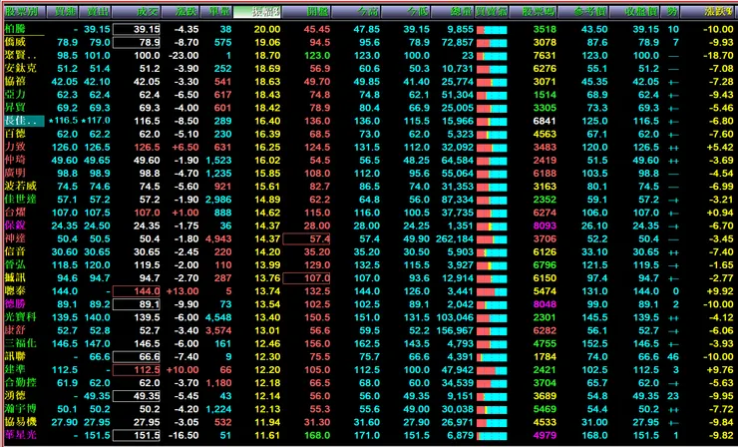Select the 神達 stock name

point(15,238)
